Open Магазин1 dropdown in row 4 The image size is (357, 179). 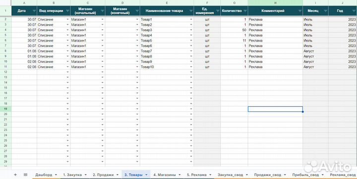point(103,30)
